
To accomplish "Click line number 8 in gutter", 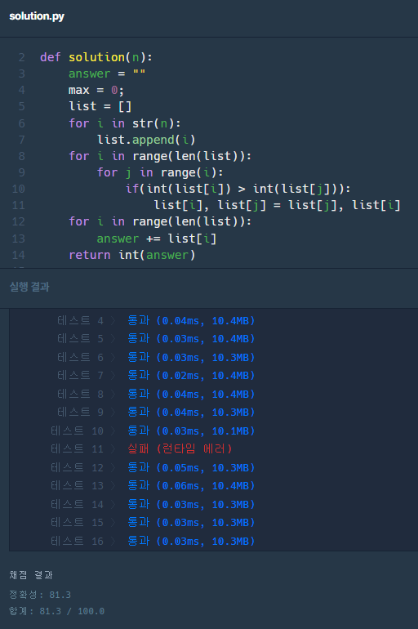I will point(22,156).
